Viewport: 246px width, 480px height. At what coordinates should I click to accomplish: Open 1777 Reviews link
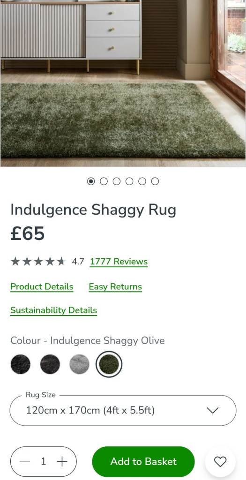[x=119, y=262]
